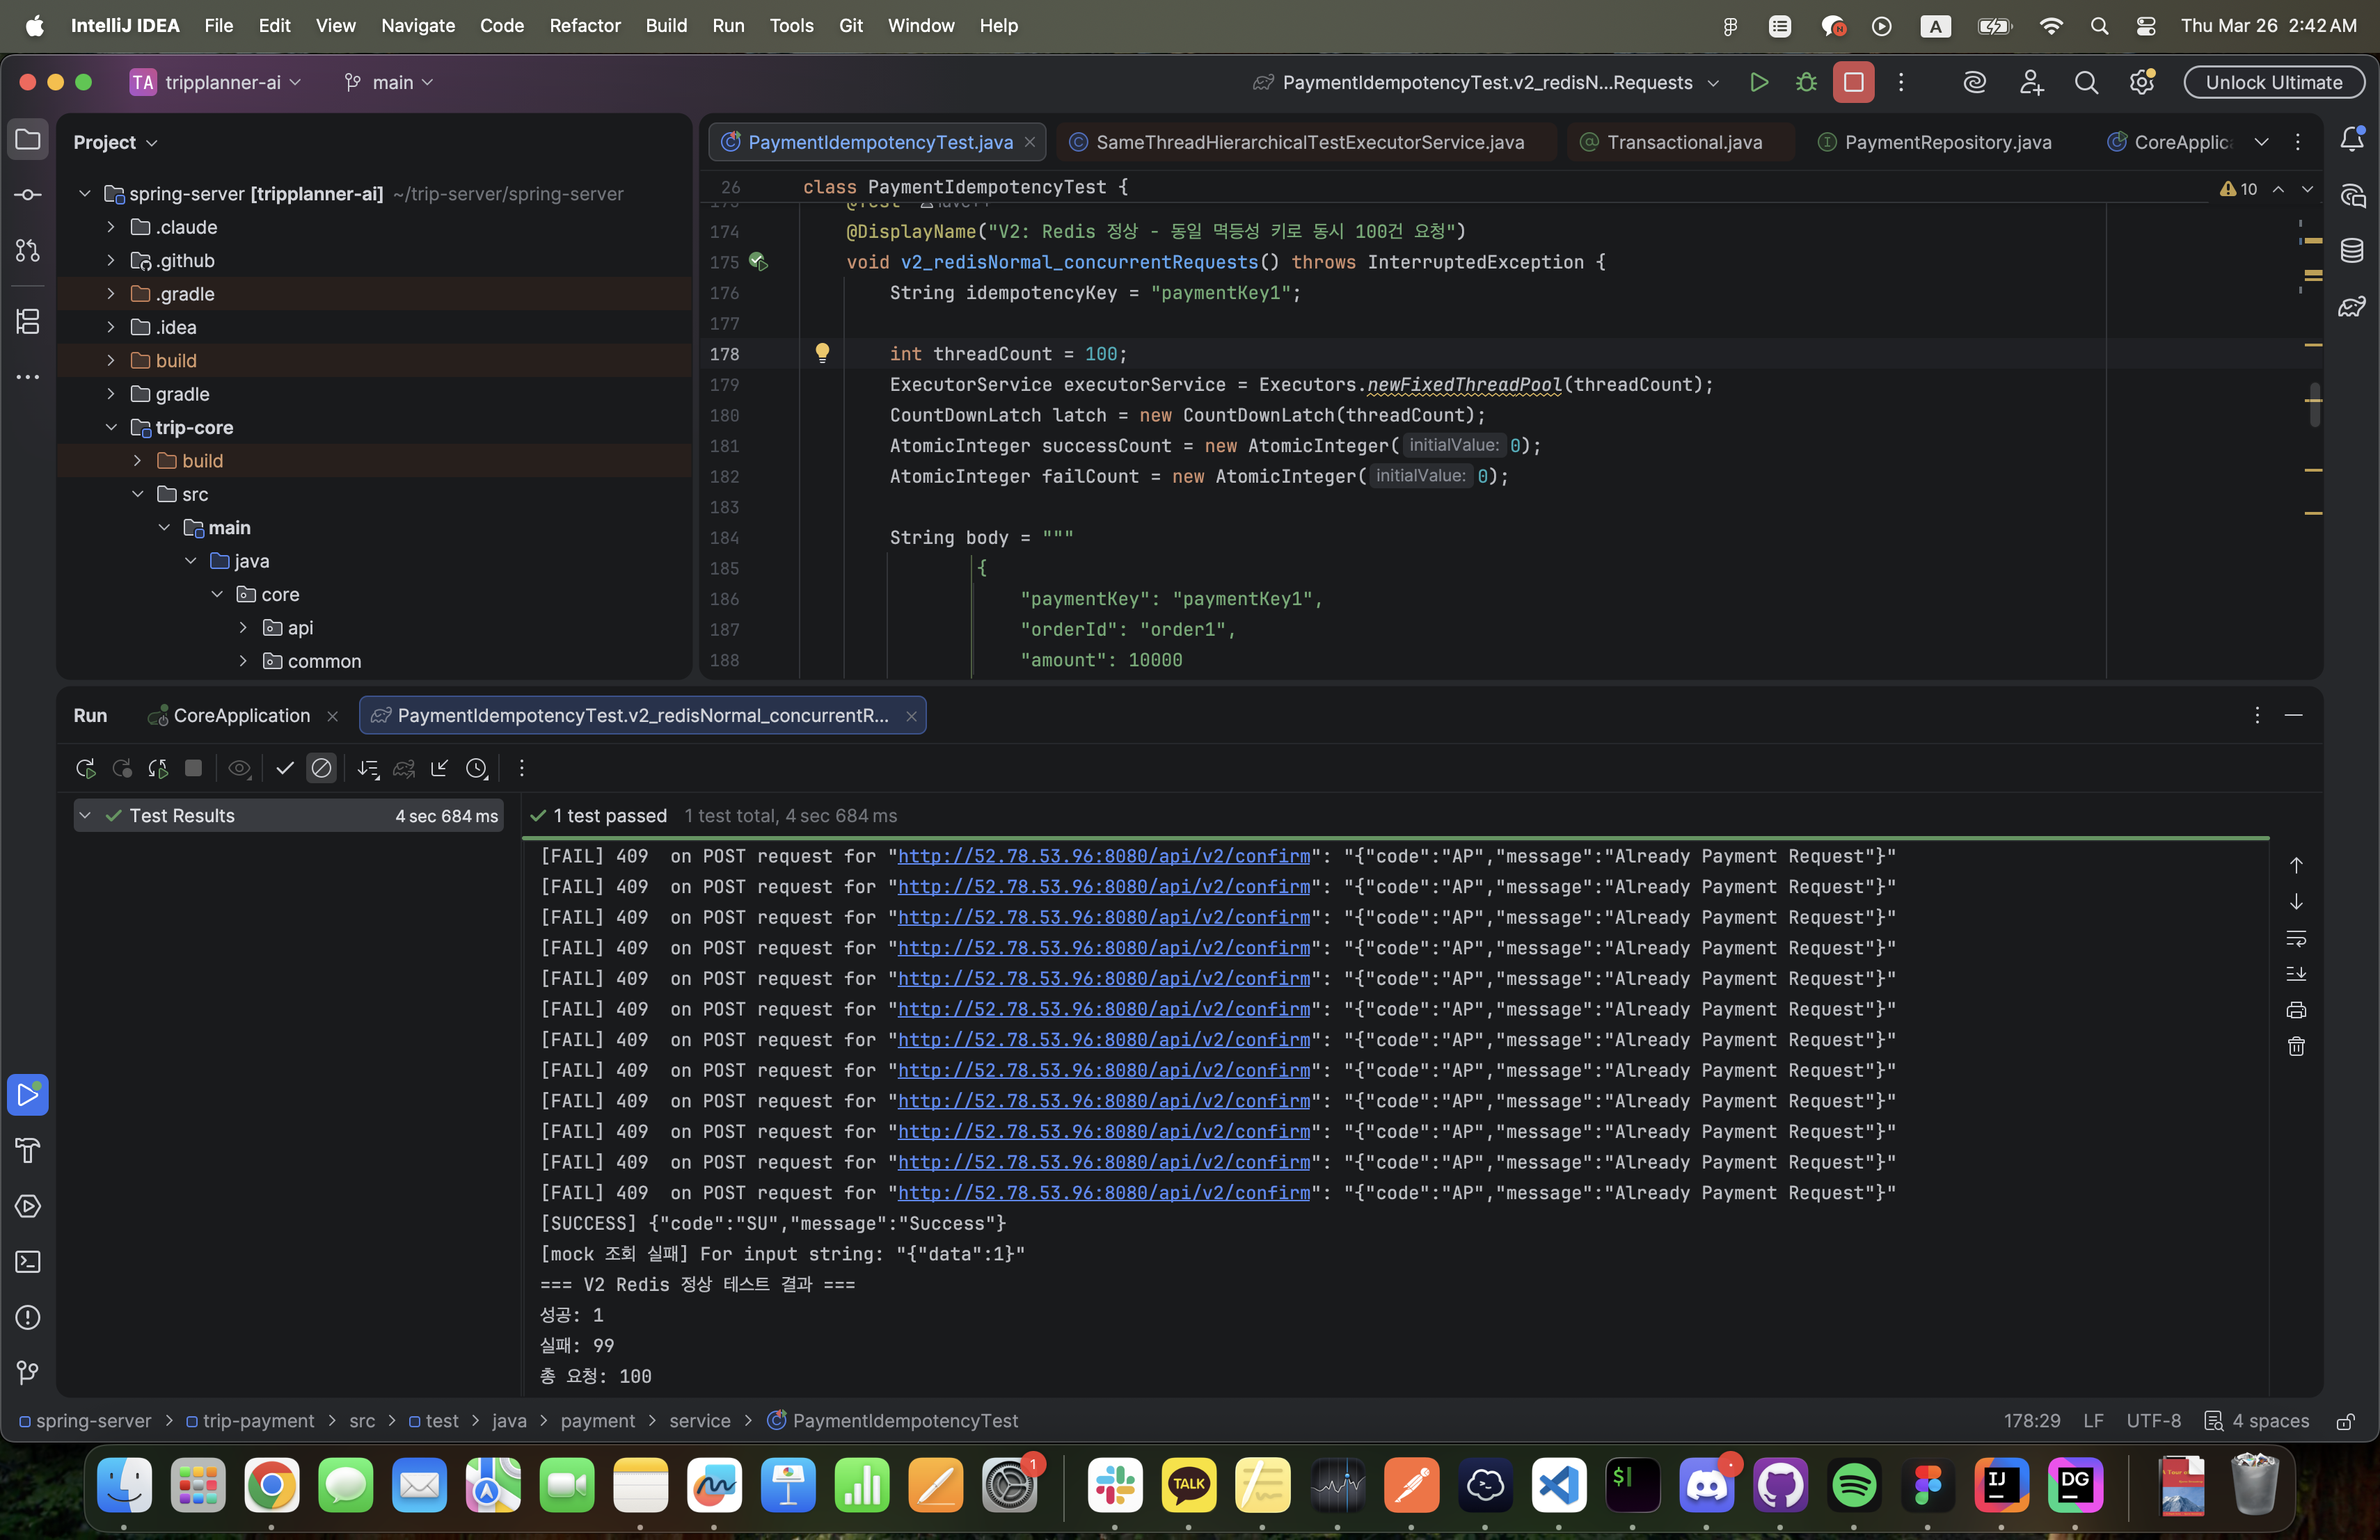
Task: Toggle Show Passed tests checkmark
Action: [x=285, y=769]
